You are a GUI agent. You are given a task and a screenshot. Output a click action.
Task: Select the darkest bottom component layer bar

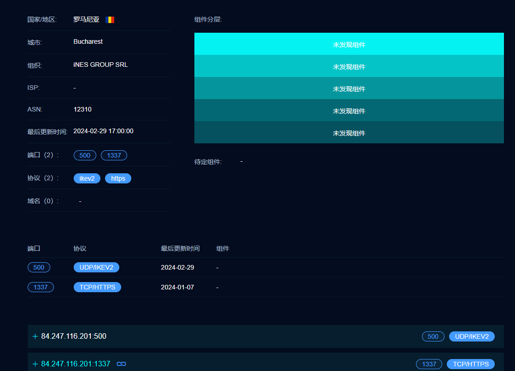pyautogui.click(x=349, y=133)
